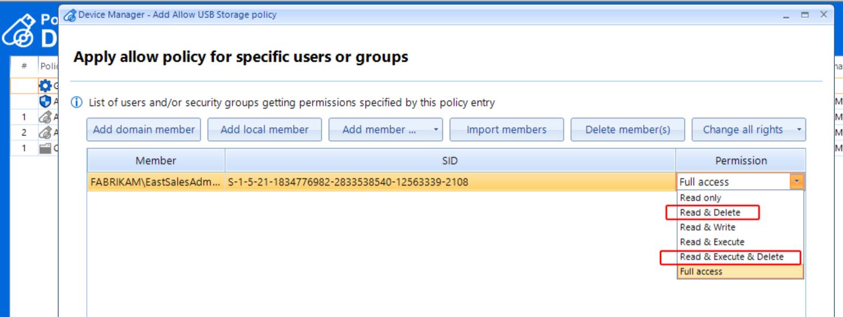
Task: Click the Permission combo box arrow
Action: pyautogui.click(x=798, y=182)
